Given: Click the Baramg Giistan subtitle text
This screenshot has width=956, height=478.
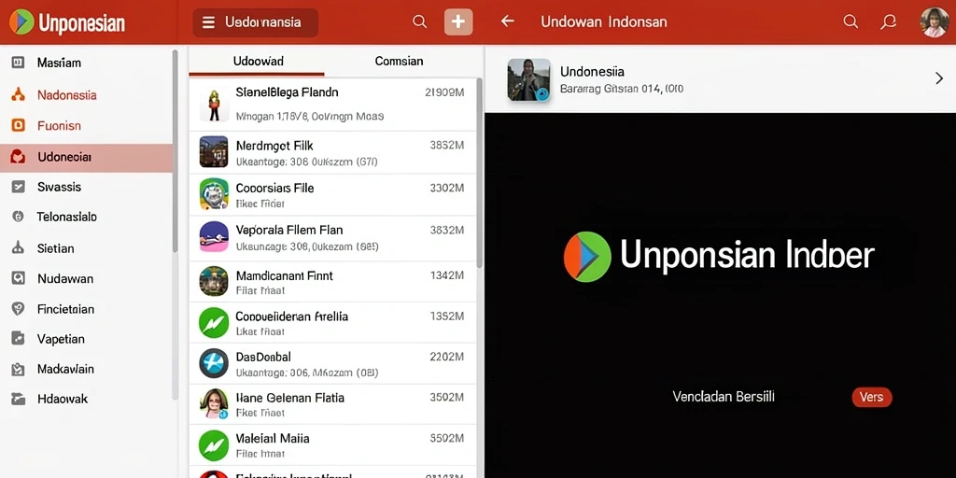Looking at the screenshot, I should [621, 89].
